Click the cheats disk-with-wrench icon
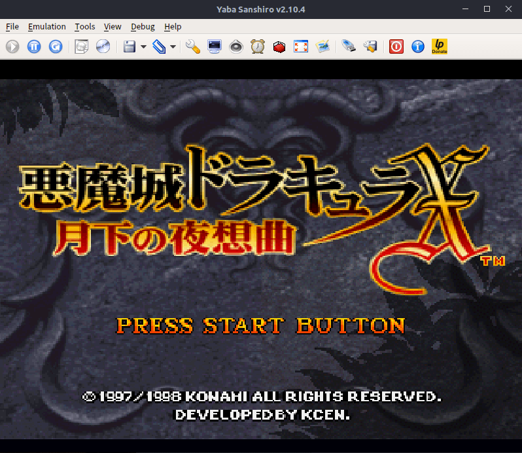Viewport: 522px width, 453px height. 370,46
